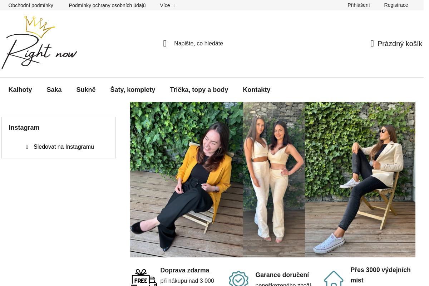Image resolution: width=429 pixels, height=286 pixels.
Task: Click the free delivery truck icon
Action: click(144, 278)
